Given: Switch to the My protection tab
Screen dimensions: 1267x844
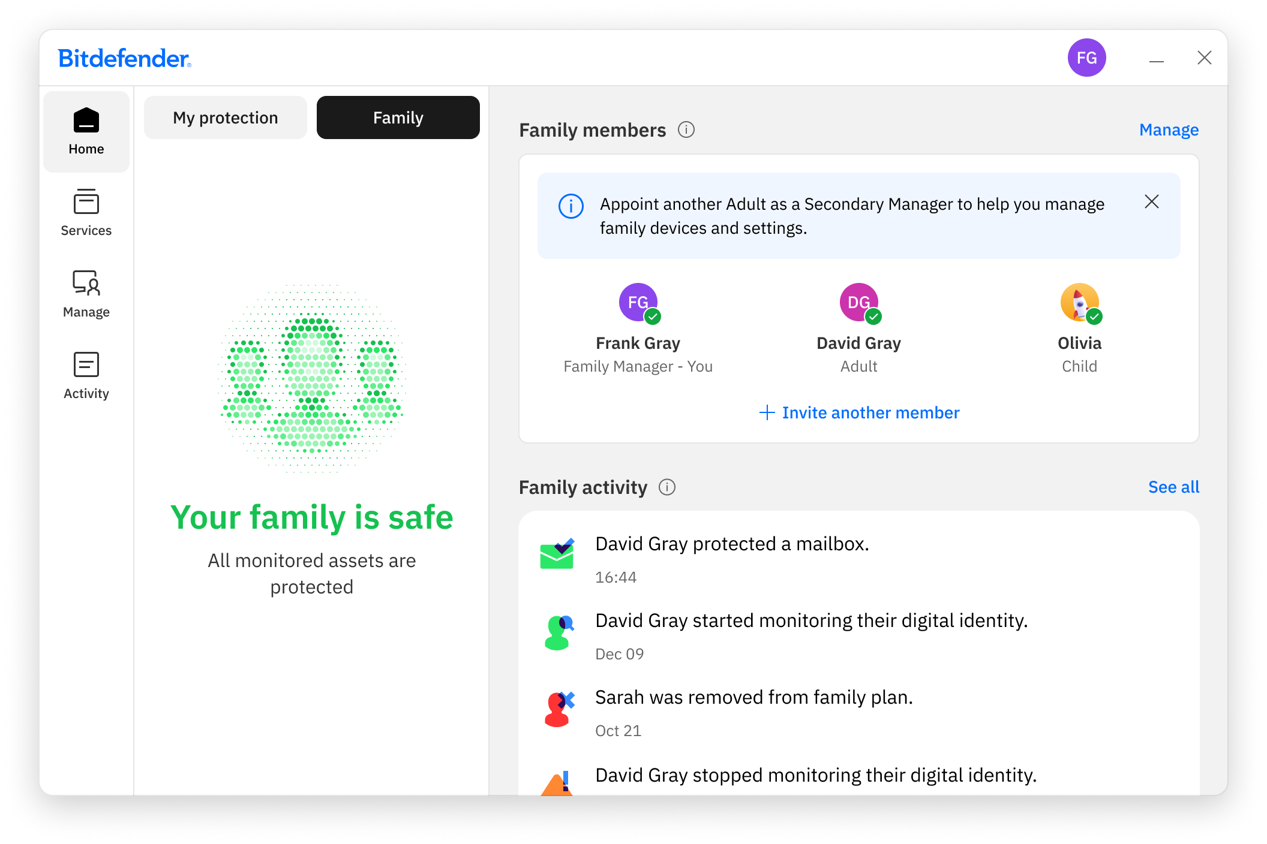Looking at the screenshot, I should 226,118.
